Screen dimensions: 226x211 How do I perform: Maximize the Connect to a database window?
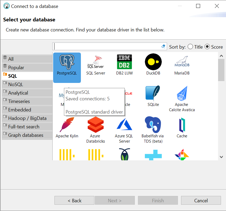(198, 6)
